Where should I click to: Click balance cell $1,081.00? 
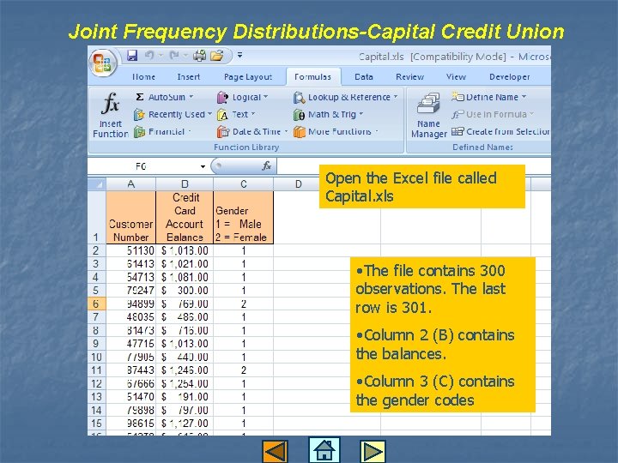point(185,277)
